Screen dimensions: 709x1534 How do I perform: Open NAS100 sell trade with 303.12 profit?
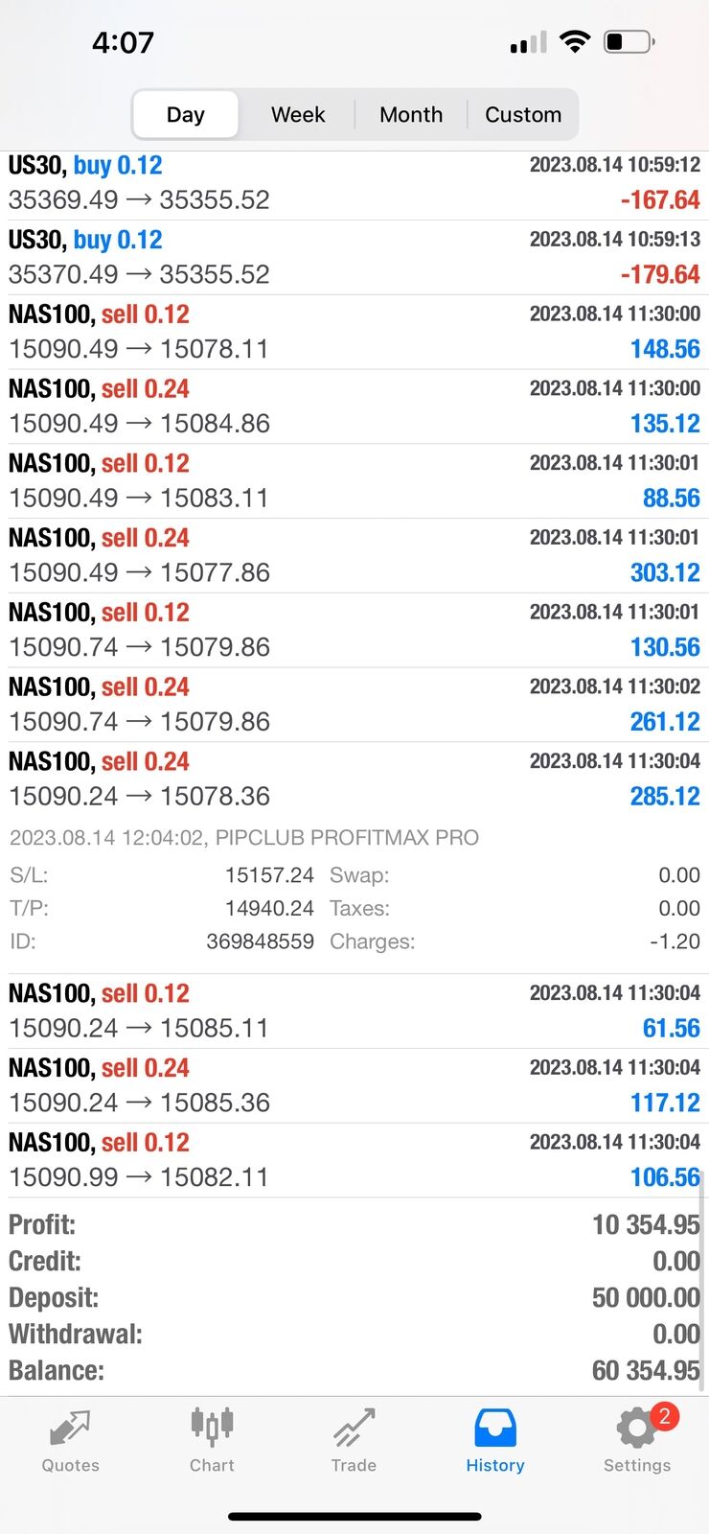click(354, 556)
